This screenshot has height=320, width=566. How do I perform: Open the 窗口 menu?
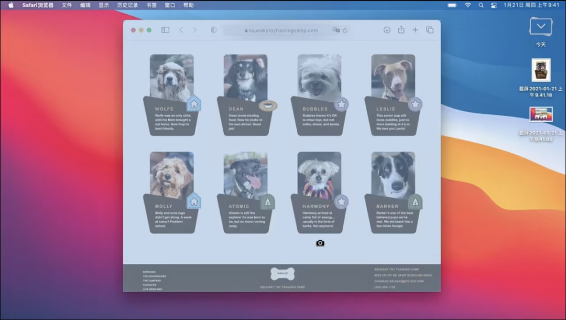(170, 5)
